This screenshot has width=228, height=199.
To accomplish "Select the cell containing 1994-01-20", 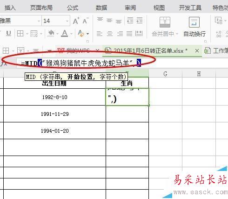I will 54,131.
